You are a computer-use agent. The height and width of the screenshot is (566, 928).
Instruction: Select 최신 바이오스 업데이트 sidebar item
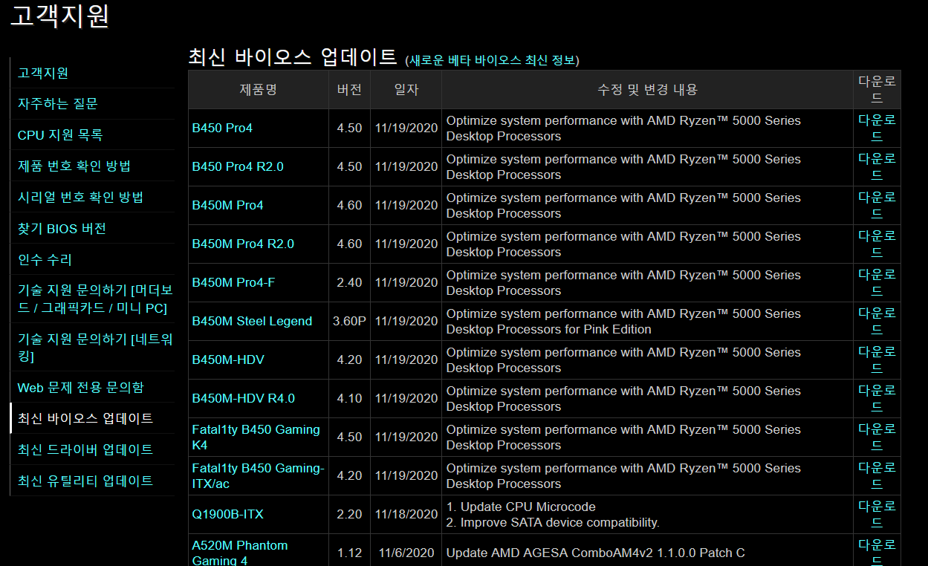[85, 418]
